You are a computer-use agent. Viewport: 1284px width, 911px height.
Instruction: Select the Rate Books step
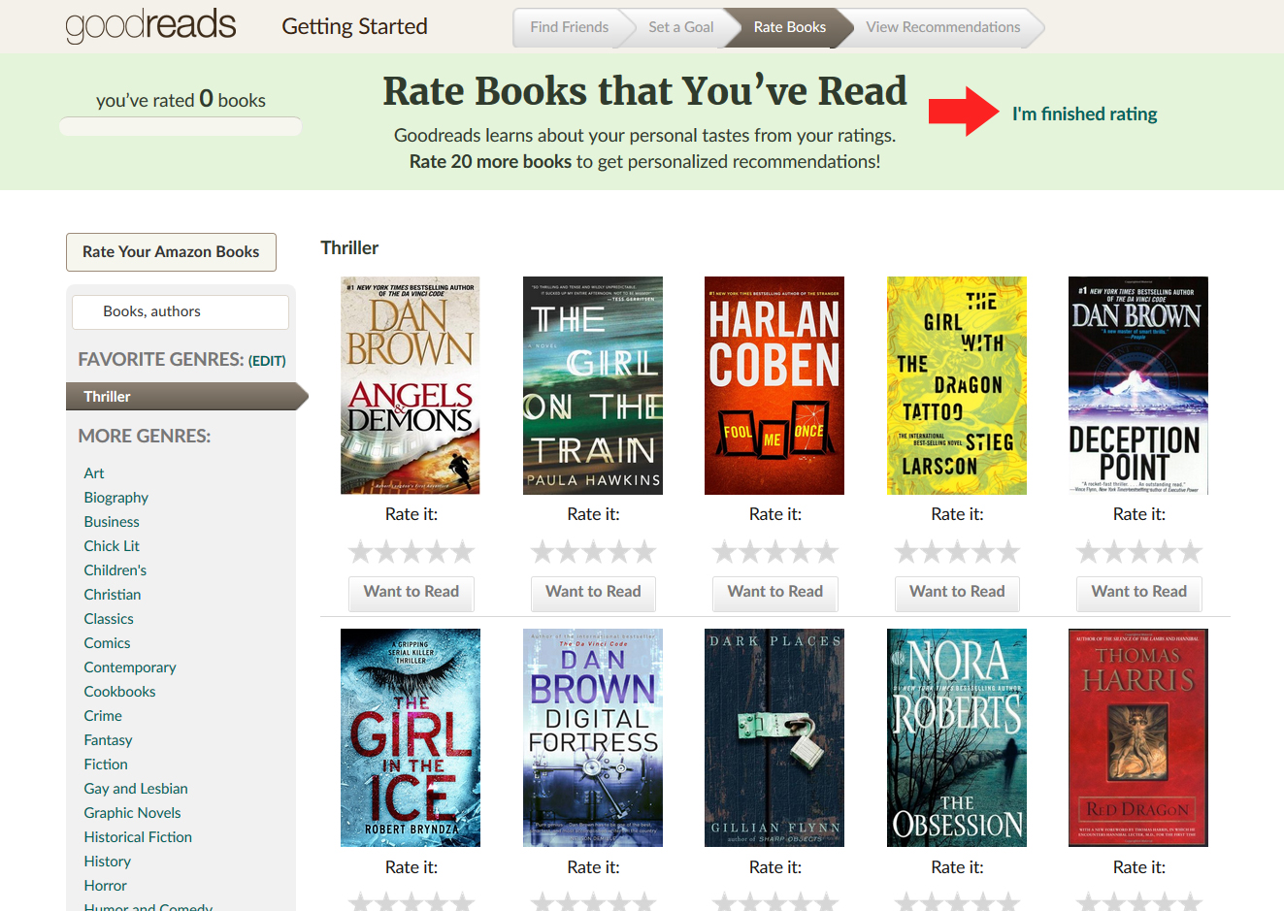(789, 27)
